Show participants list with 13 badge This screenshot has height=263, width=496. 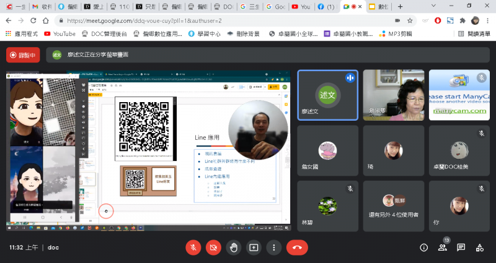(443, 247)
